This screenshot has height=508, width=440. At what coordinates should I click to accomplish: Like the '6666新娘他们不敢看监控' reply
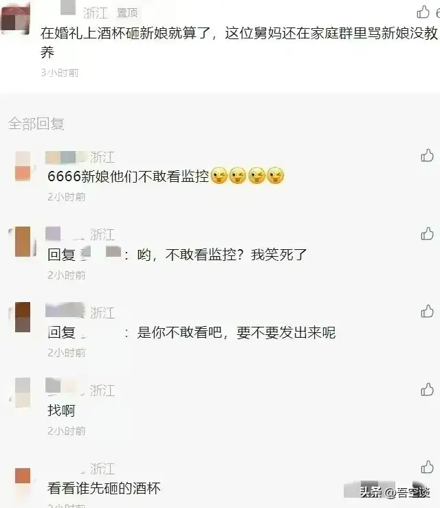click(427, 155)
